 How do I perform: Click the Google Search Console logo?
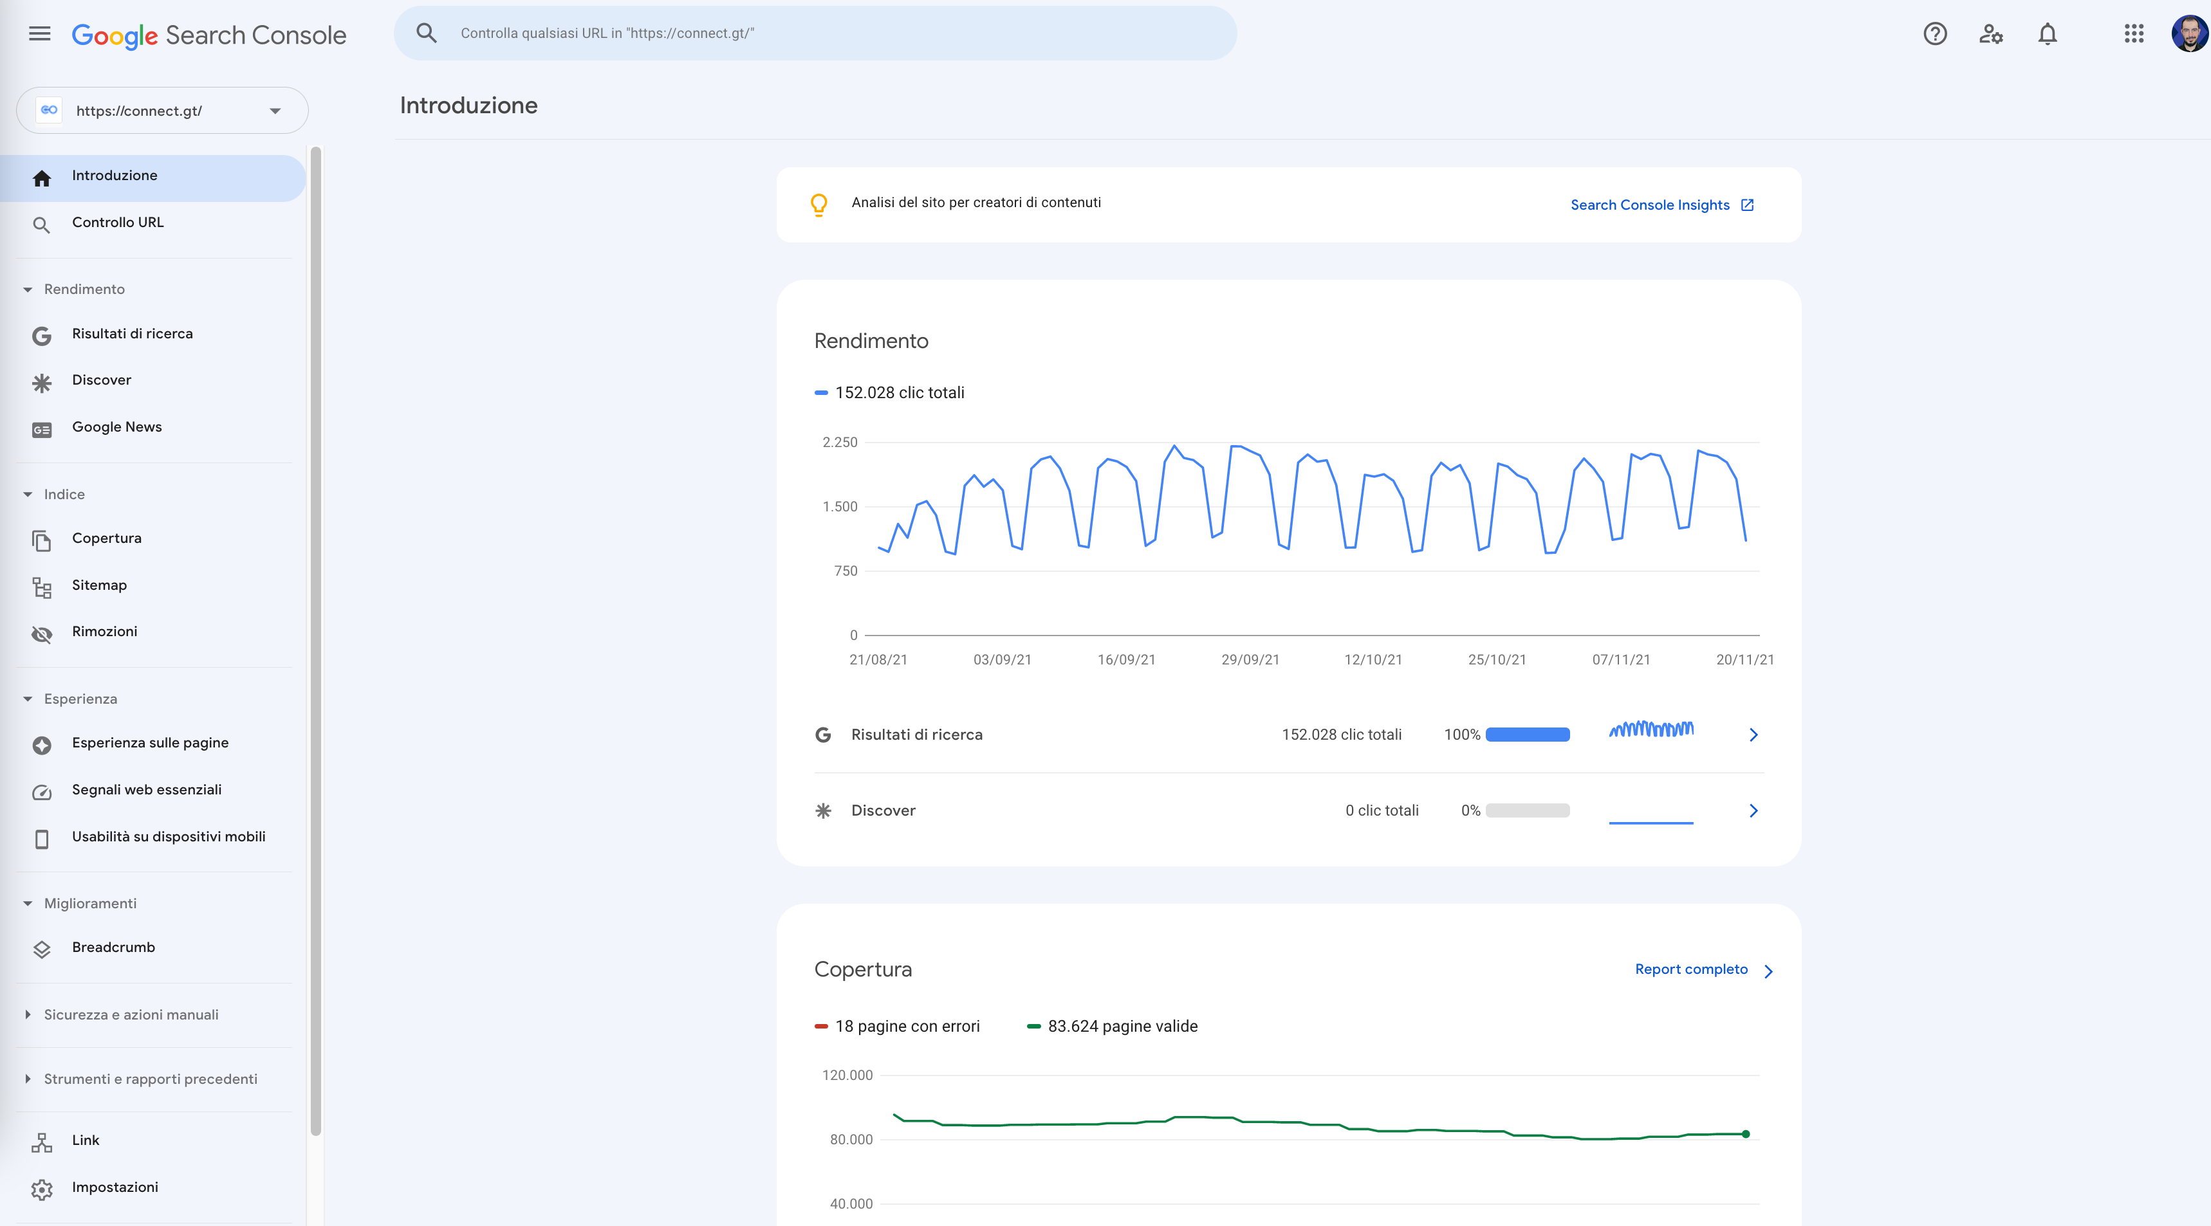coord(209,35)
